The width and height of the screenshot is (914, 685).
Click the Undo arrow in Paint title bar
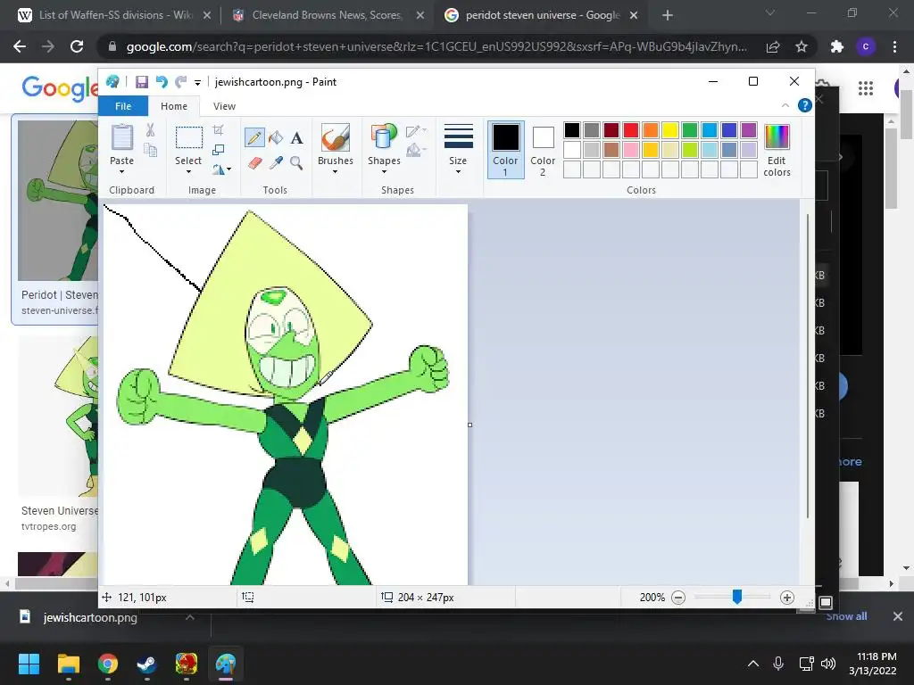click(162, 81)
